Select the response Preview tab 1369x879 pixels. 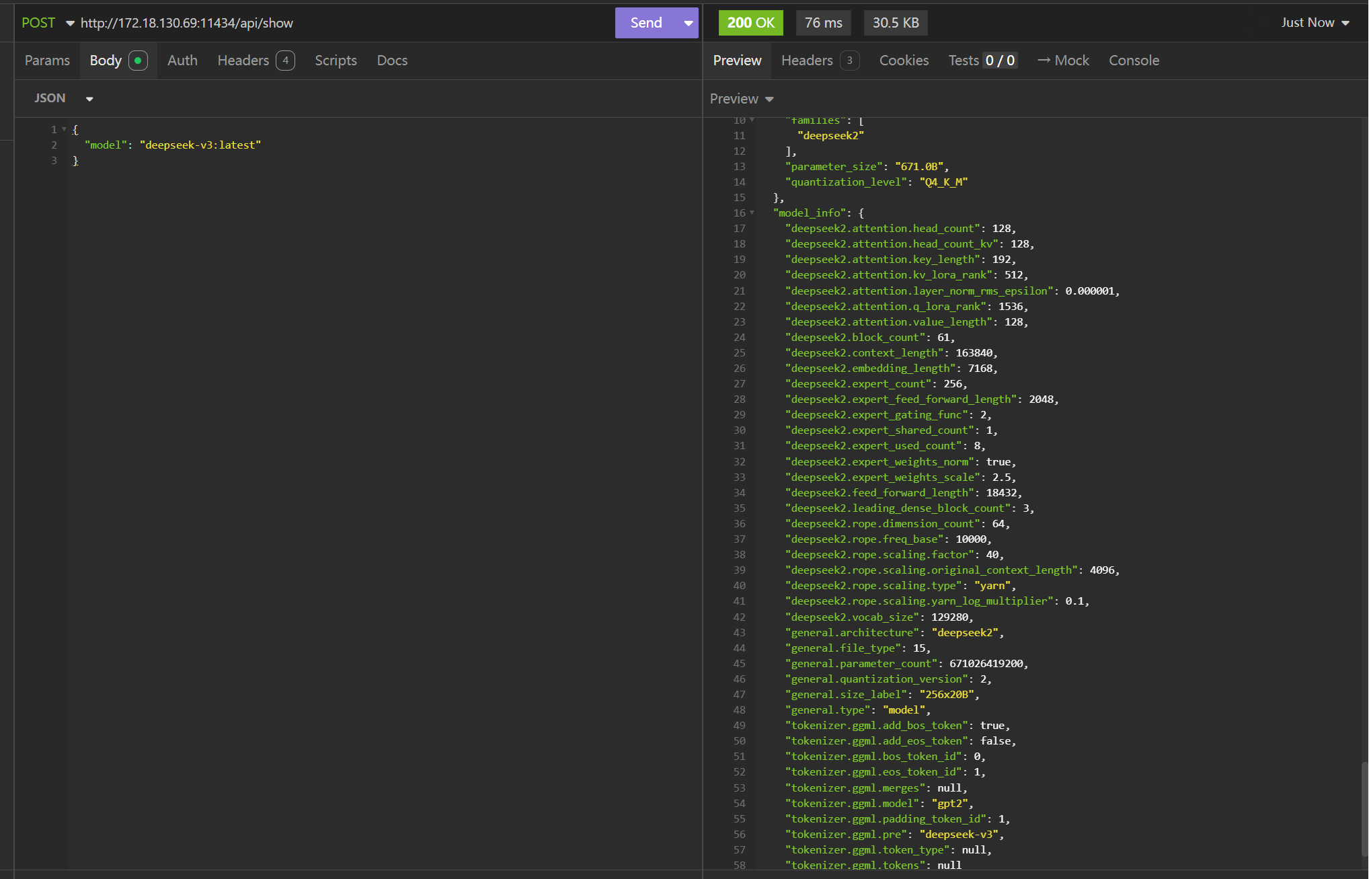tap(737, 61)
